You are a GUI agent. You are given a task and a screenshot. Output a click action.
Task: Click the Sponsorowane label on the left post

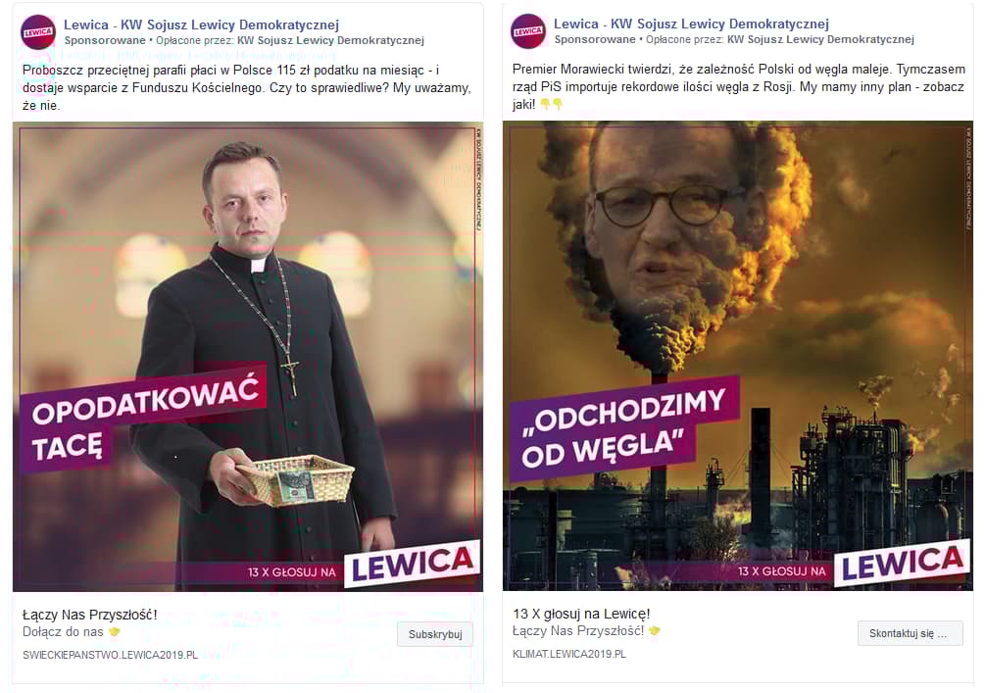pyautogui.click(x=105, y=40)
